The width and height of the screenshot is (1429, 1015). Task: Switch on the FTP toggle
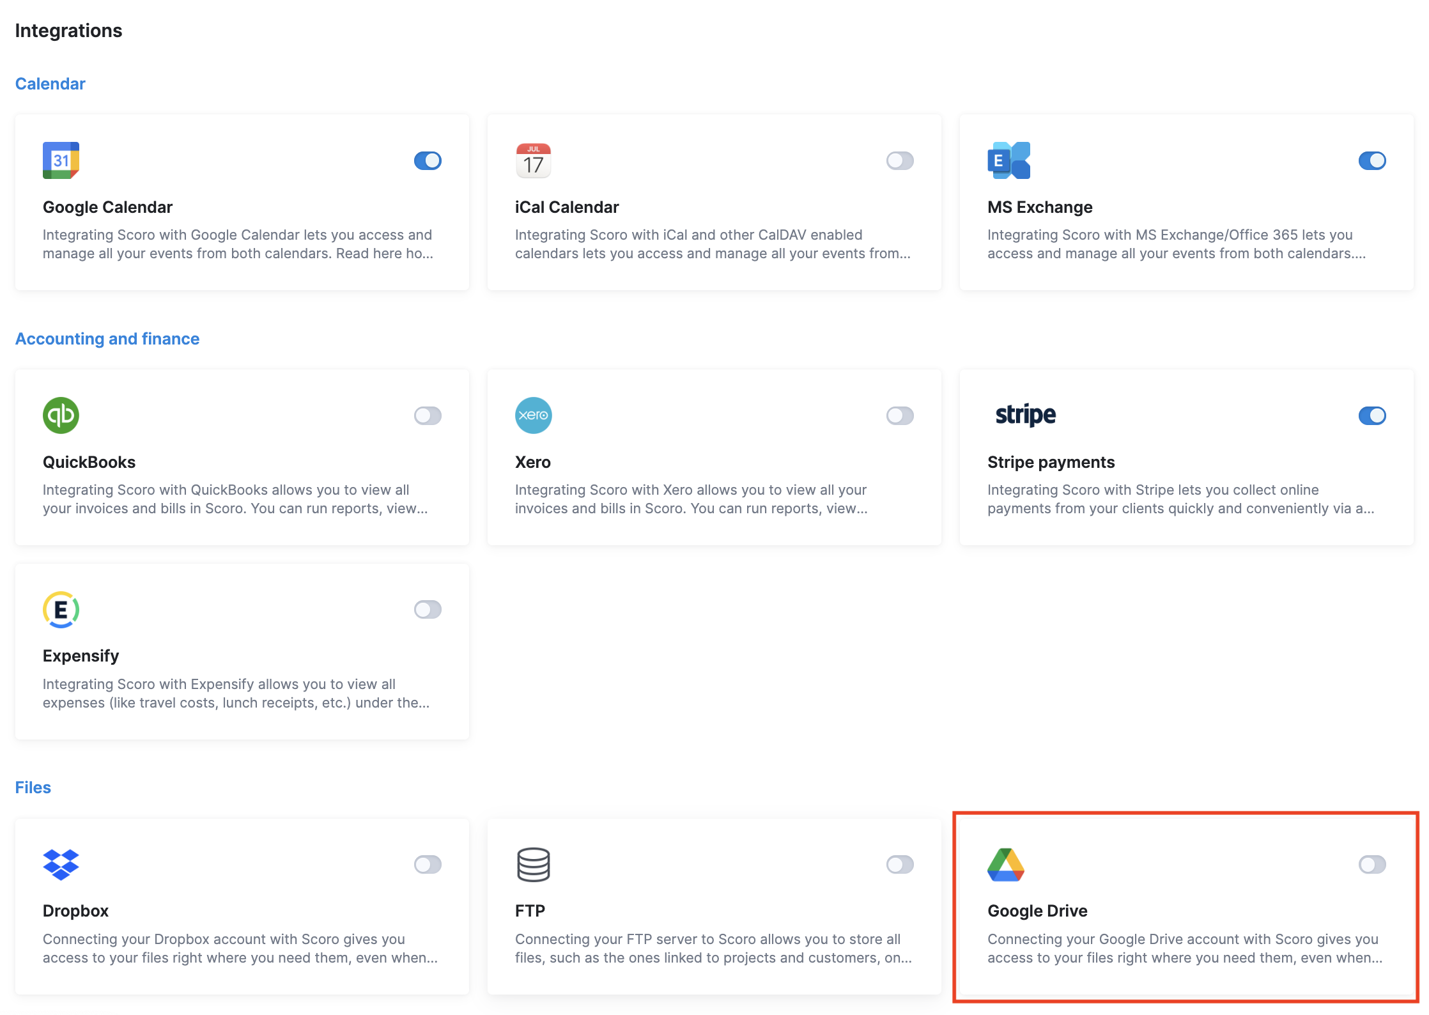(900, 865)
